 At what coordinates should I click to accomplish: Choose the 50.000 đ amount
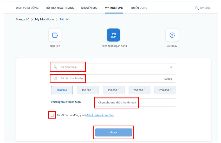tap(62, 90)
